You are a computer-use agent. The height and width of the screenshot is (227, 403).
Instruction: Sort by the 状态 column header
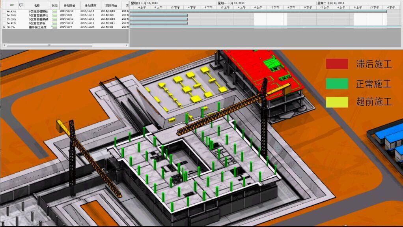[55, 6]
